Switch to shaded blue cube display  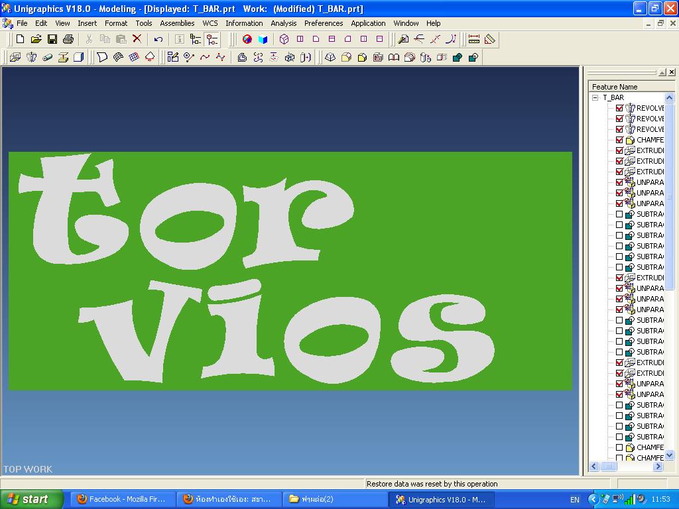(x=263, y=39)
